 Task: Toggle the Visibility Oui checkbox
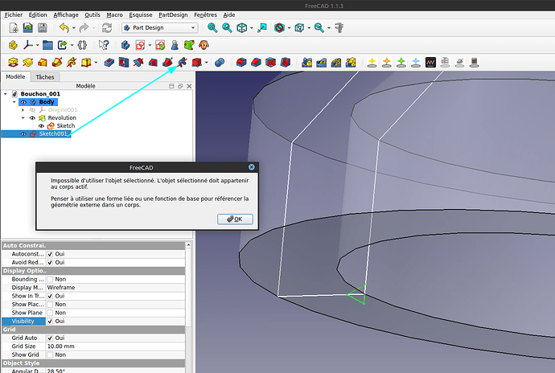[x=50, y=322]
